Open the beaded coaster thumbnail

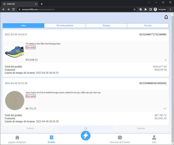click(x=15, y=101)
